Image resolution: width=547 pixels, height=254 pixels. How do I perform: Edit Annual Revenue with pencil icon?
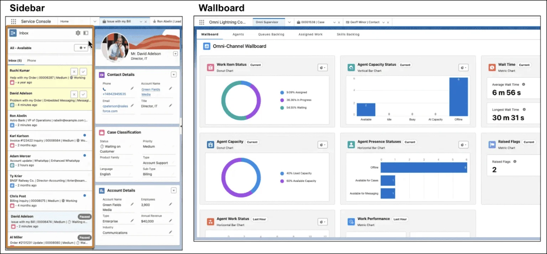pos(170,221)
